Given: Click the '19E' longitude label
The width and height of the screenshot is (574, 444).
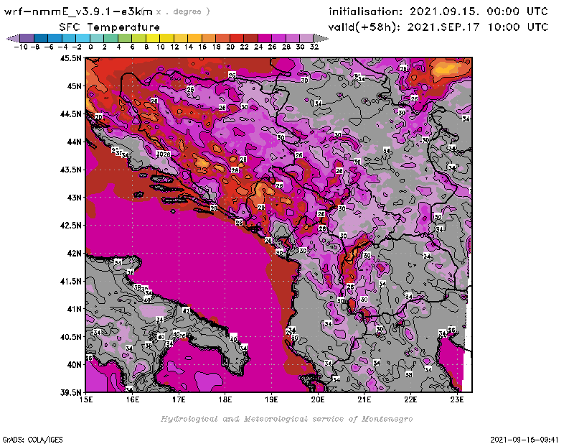Looking at the screenshot, I should (272, 399).
